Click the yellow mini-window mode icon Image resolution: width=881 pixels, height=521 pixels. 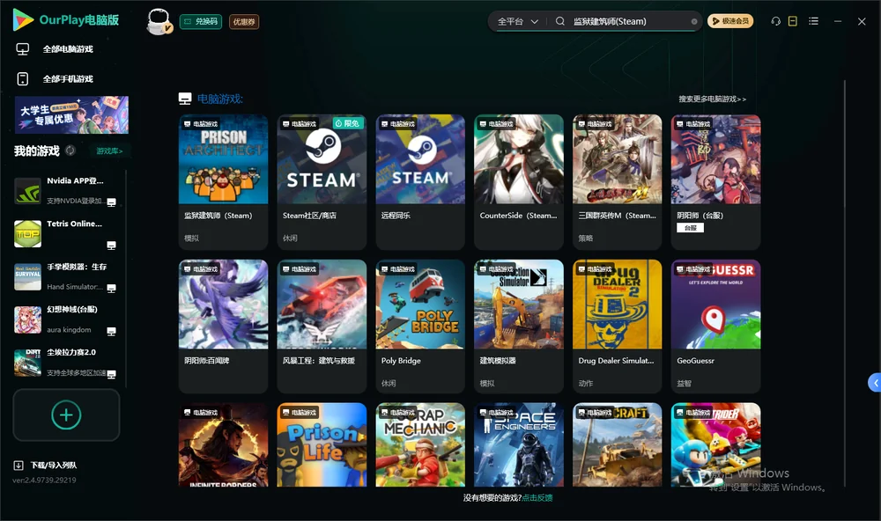pyautogui.click(x=793, y=21)
